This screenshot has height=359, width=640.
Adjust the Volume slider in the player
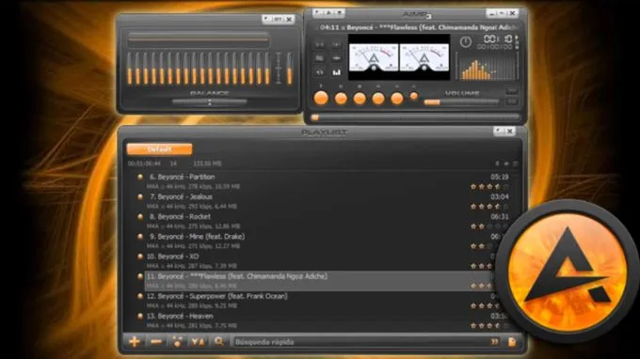coord(461,102)
